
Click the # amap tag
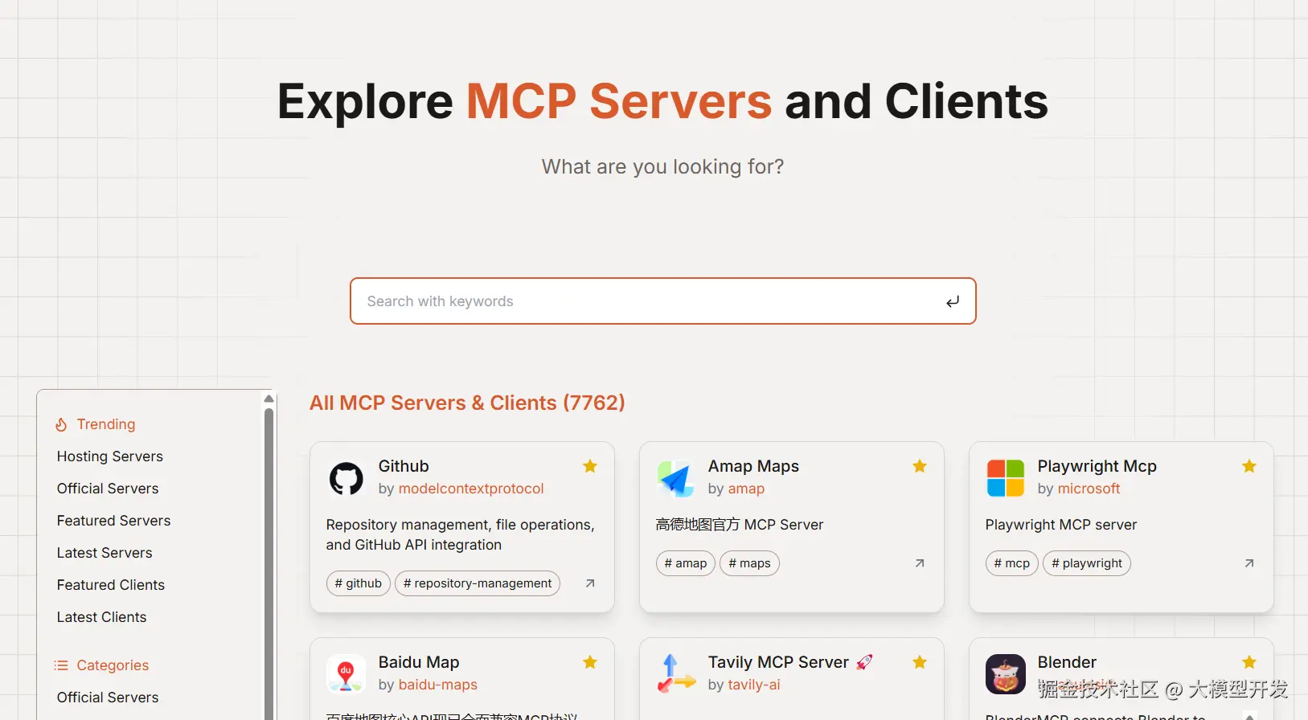(x=686, y=563)
